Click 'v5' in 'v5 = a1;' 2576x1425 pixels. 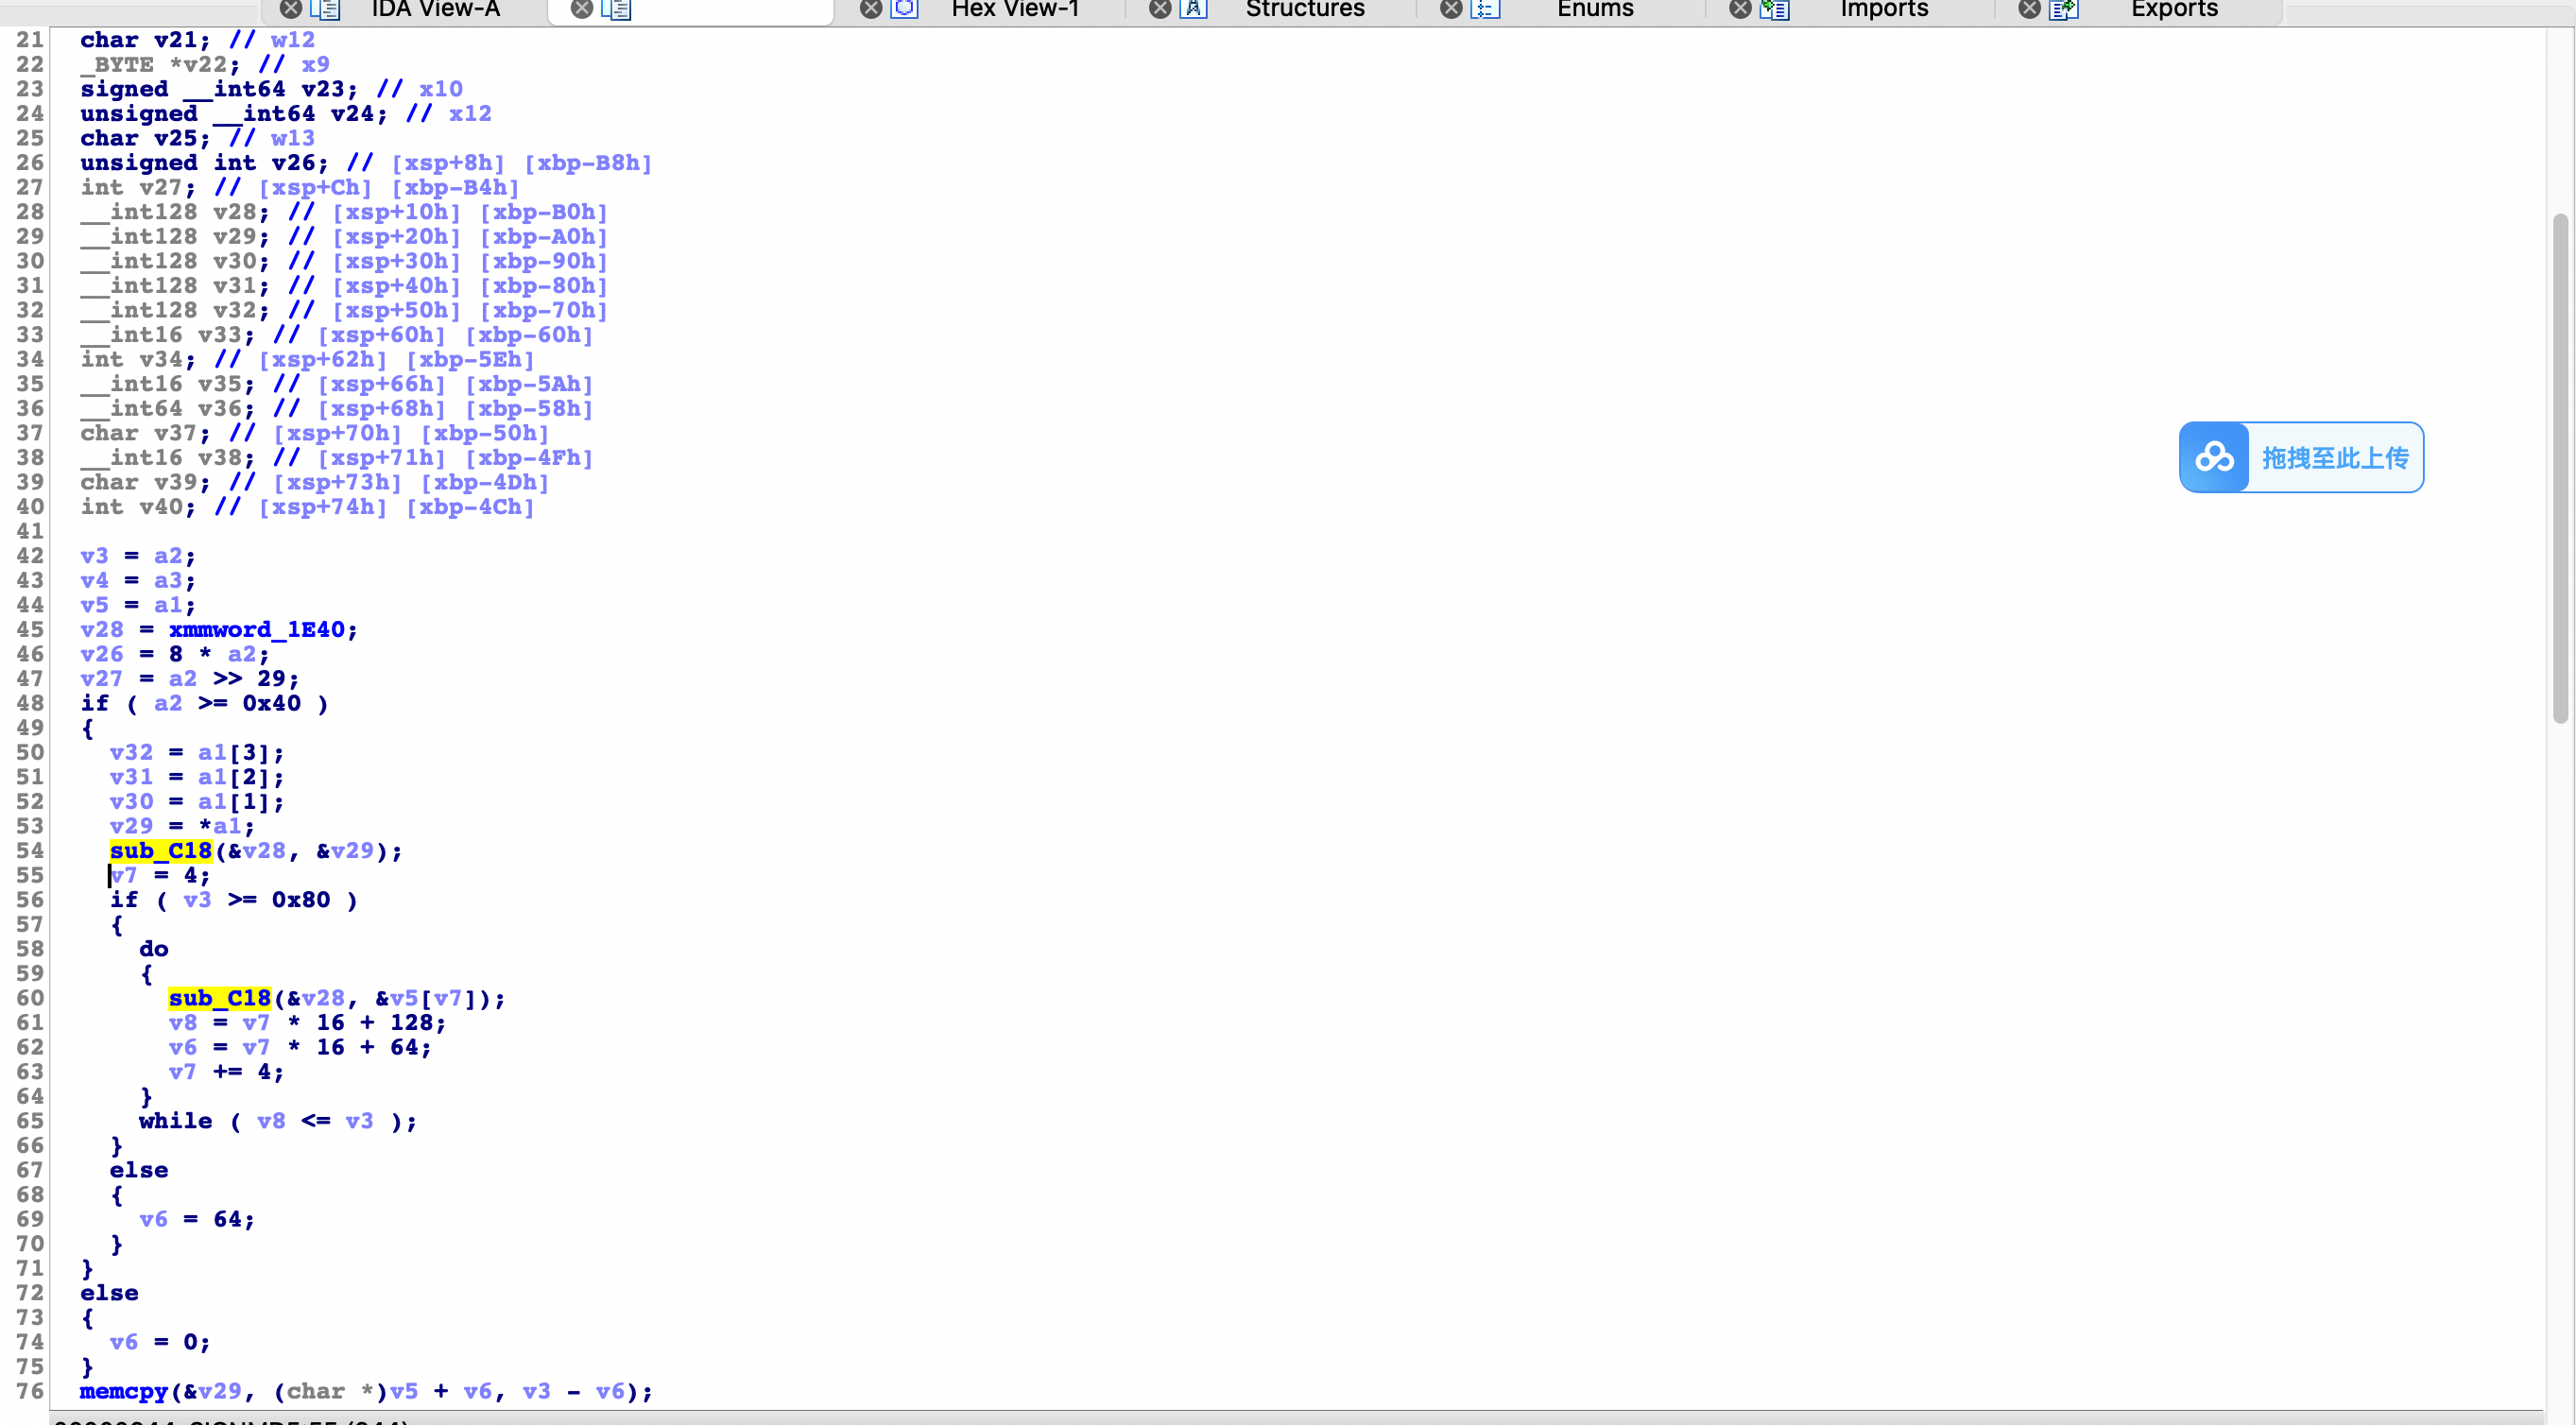(95, 604)
